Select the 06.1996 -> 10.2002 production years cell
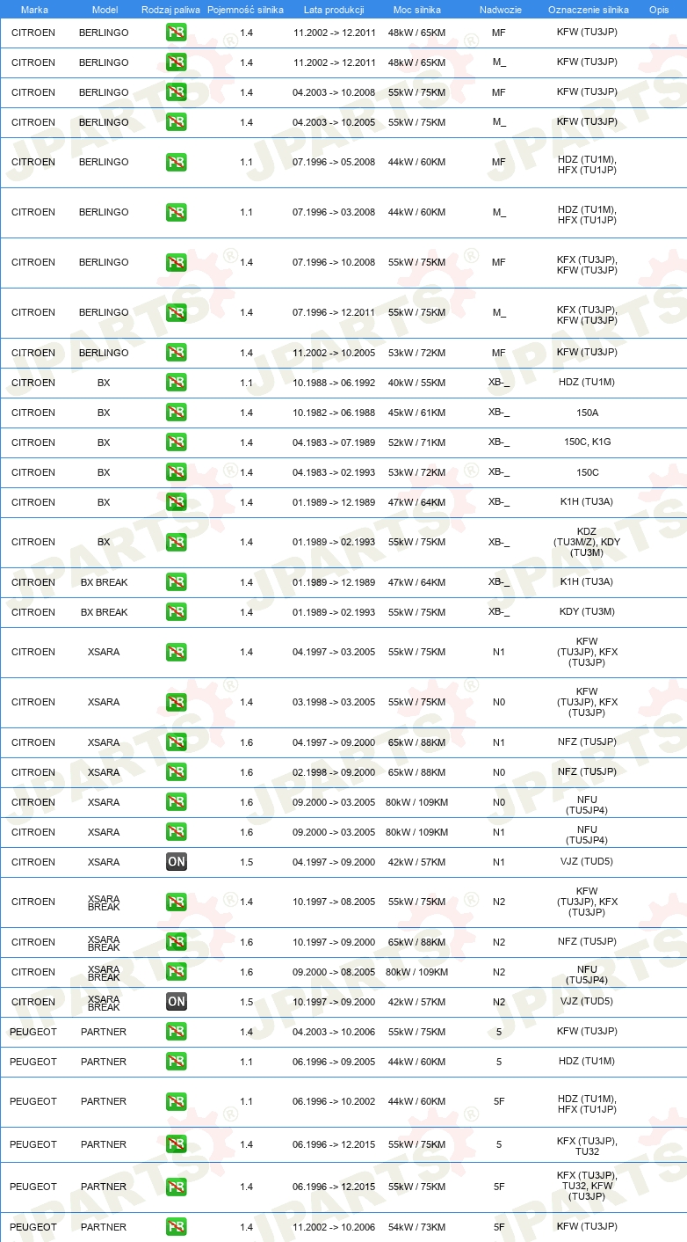The width and height of the screenshot is (687, 1242). [x=334, y=1101]
